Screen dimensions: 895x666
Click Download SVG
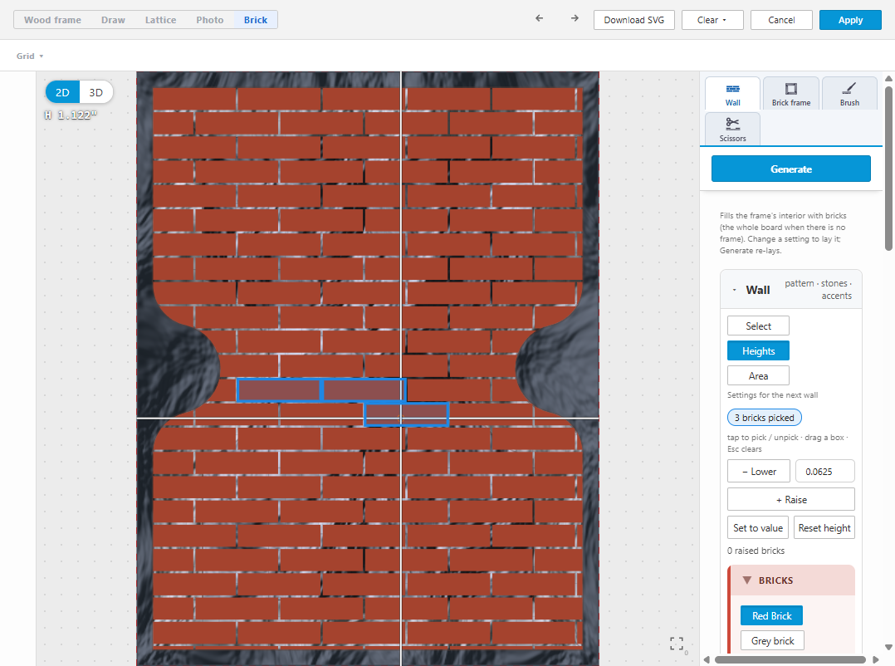coord(633,20)
